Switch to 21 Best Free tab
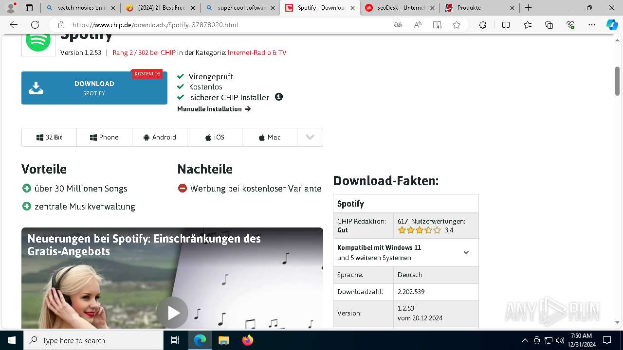 [x=160, y=8]
